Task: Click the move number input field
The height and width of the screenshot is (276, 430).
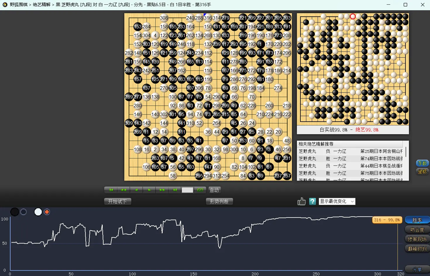Action: pyautogui.click(x=188, y=190)
